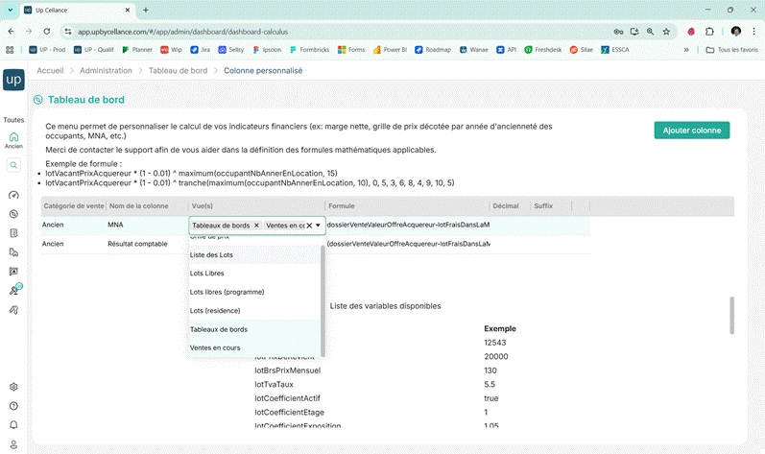Toggle Tableaux de bords option in list

click(254, 329)
